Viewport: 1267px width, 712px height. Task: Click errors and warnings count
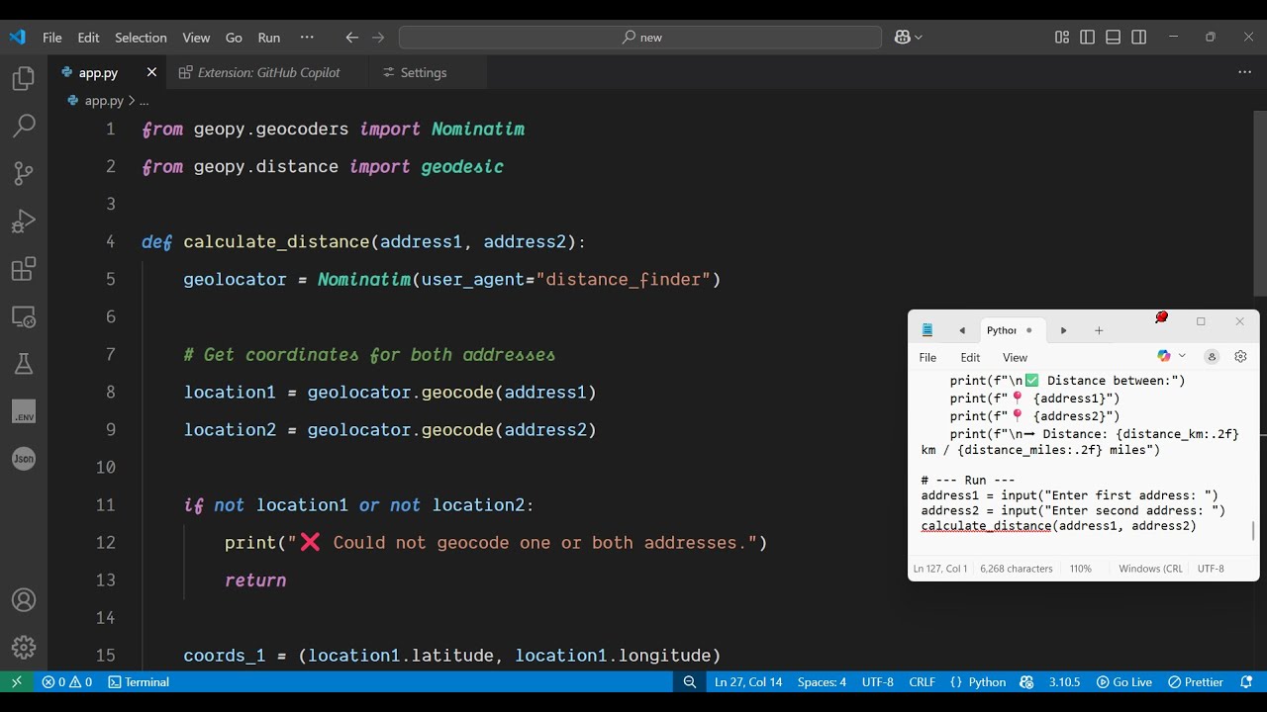pos(67,682)
